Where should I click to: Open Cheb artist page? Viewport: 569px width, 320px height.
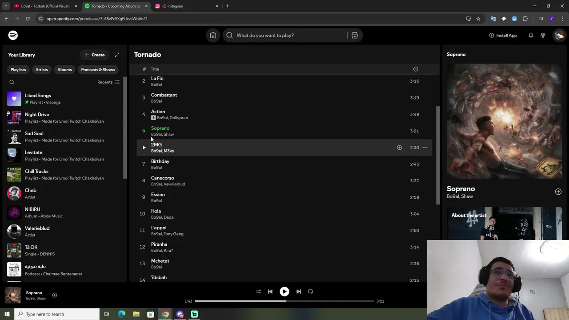pos(64,193)
